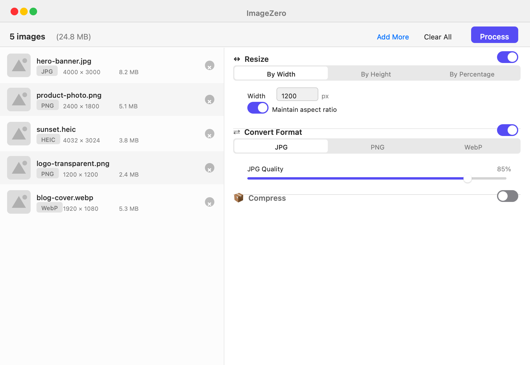Click Add More link
530x365 pixels.
tap(393, 37)
